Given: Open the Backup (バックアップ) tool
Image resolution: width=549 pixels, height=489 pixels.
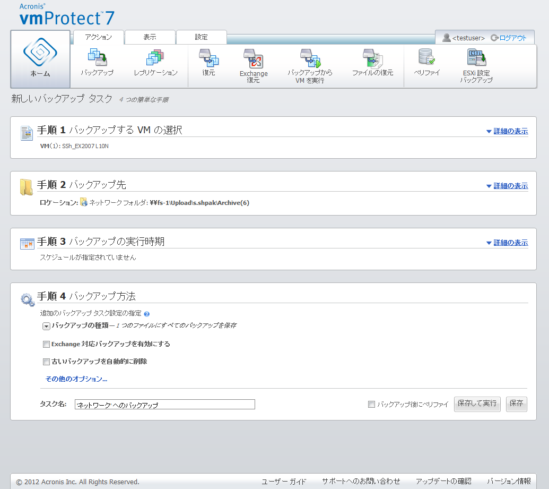Looking at the screenshot, I should tap(97, 58).
